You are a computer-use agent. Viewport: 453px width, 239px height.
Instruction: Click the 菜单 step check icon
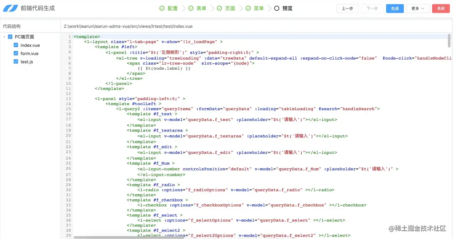click(x=248, y=8)
